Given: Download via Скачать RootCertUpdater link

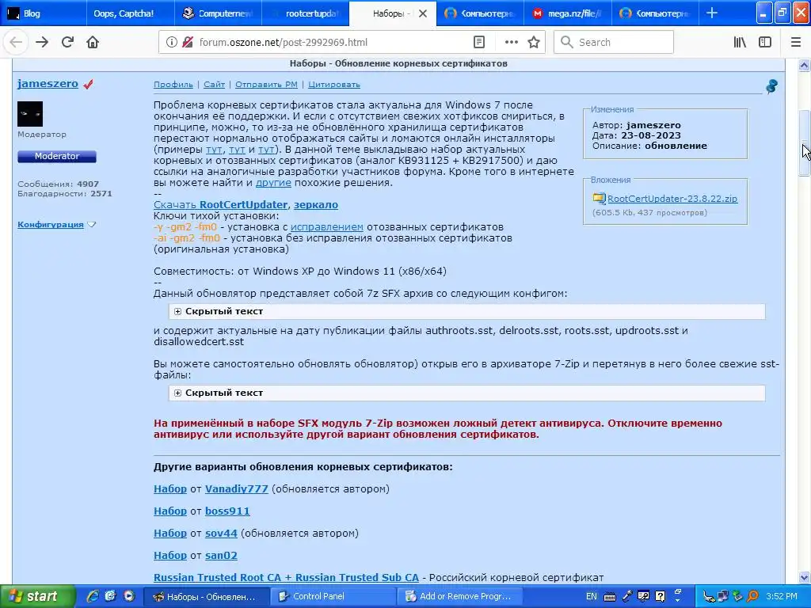Looking at the screenshot, I should 220,205.
